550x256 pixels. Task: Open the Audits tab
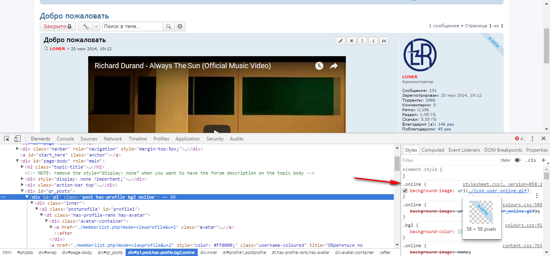coord(237,139)
